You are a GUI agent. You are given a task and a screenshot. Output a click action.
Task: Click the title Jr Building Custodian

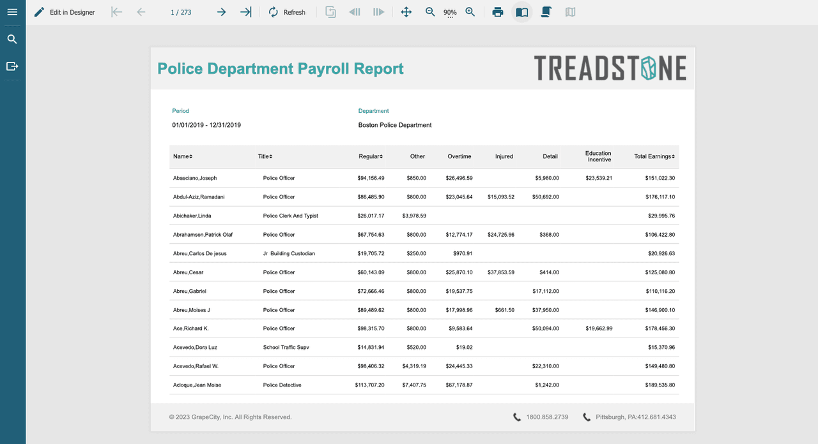[x=289, y=253]
